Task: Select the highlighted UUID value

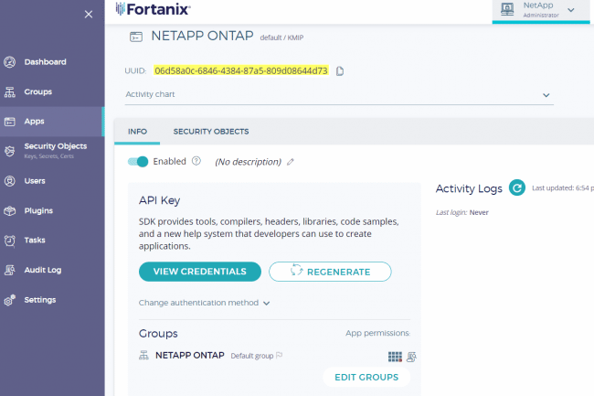Action: [x=241, y=70]
